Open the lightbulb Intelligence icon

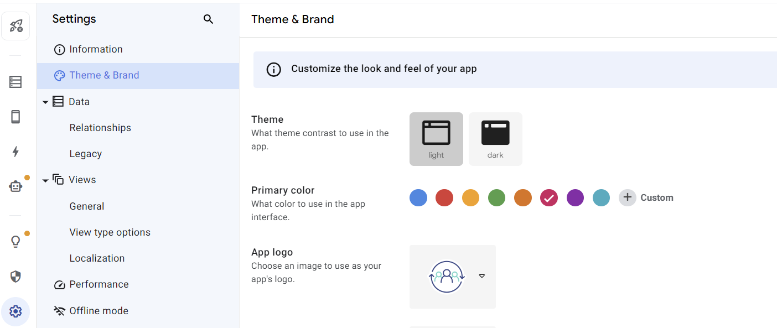tap(15, 242)
